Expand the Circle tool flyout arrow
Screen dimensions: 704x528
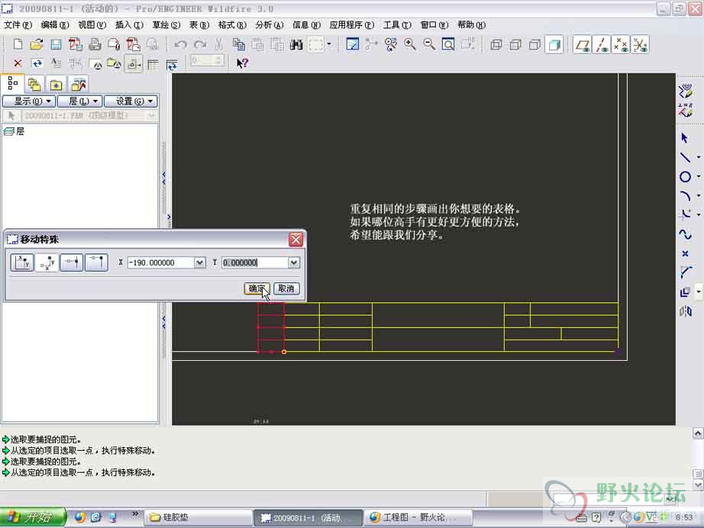click(x=699, y=177)
